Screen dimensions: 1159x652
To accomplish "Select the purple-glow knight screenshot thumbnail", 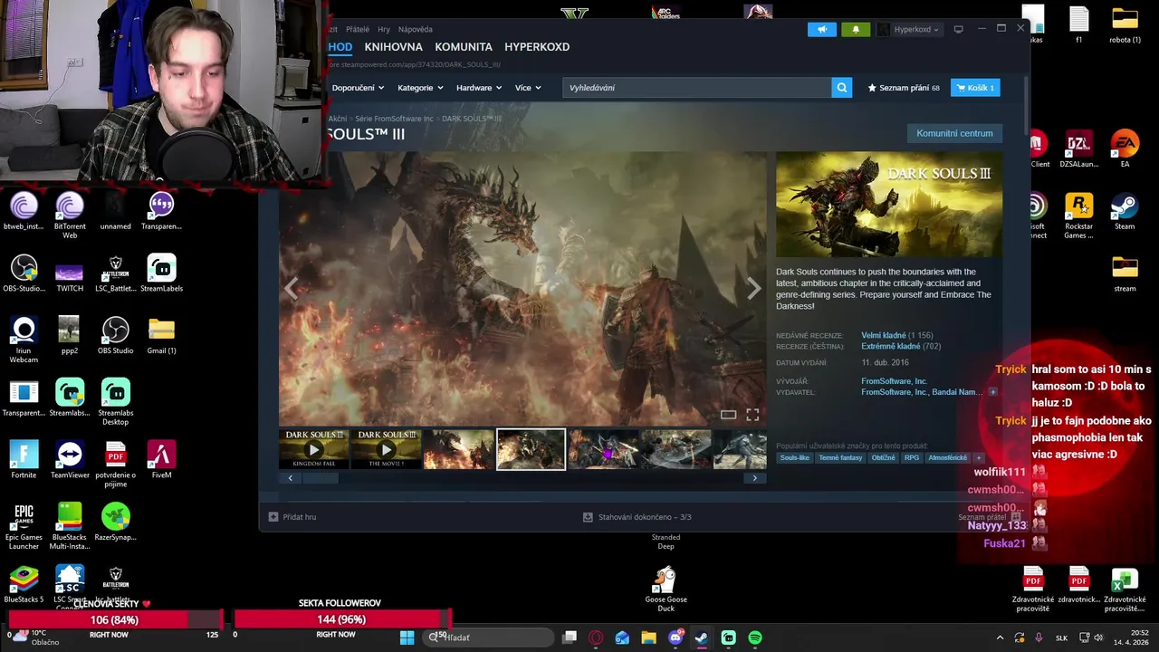I will [604, 449].
